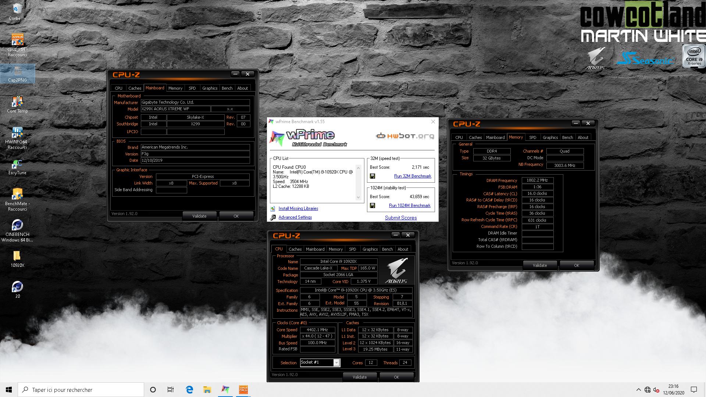Open About tab in CPU tab CPU-Z window
The height and width of the screenshot is (397, 706).
pyautogui.click(x=403, y=249)
